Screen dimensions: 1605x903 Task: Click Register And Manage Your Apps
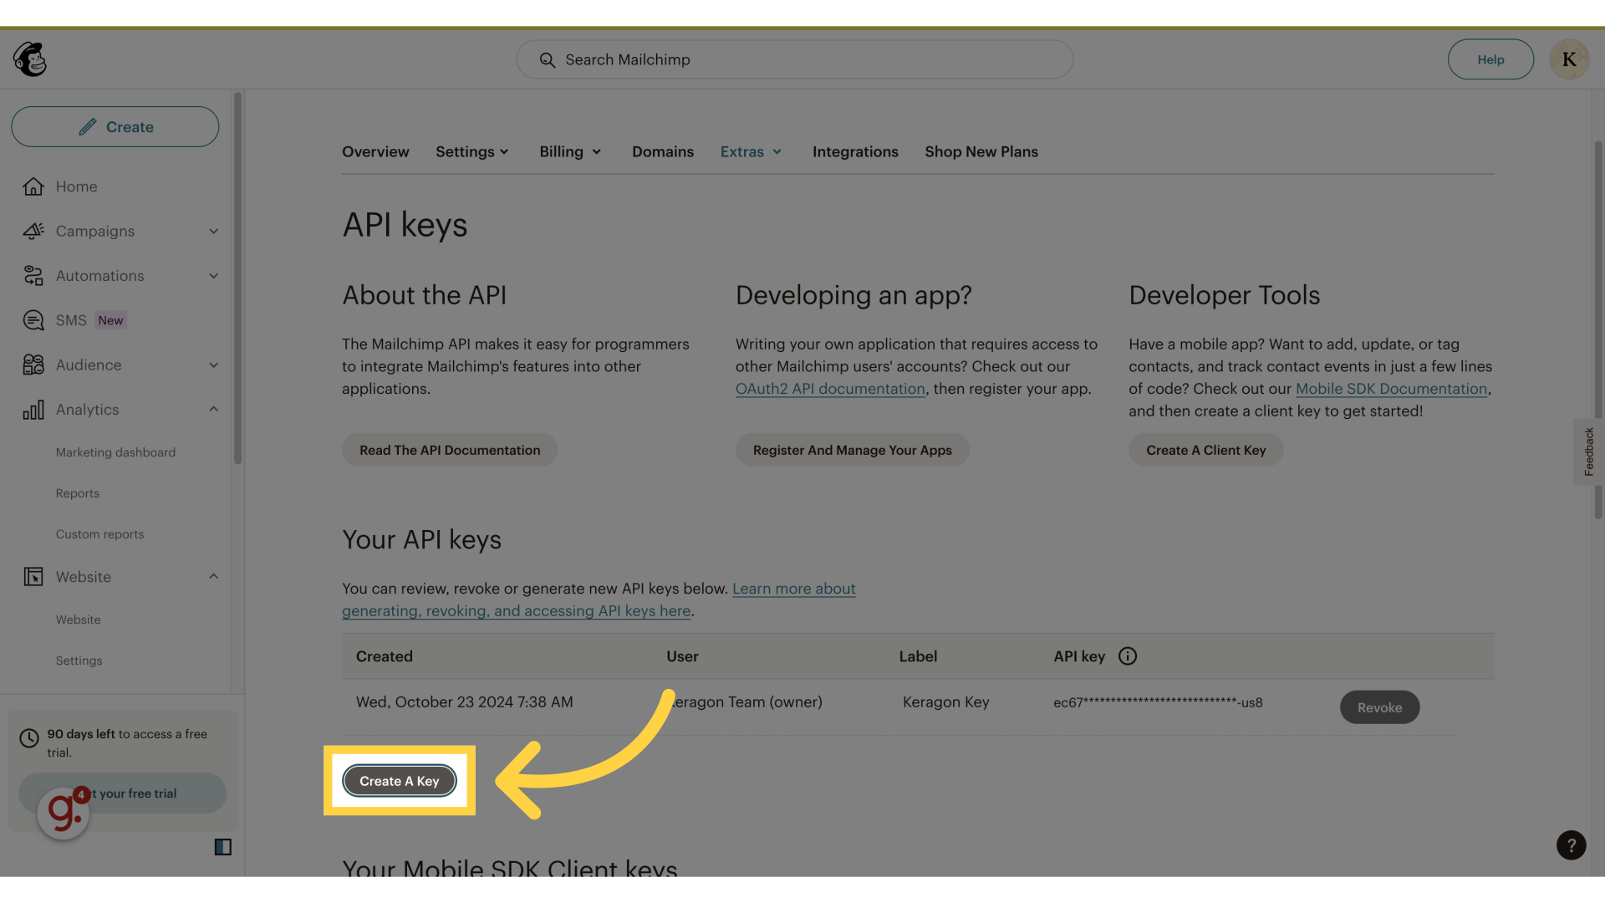coord(852,450)
